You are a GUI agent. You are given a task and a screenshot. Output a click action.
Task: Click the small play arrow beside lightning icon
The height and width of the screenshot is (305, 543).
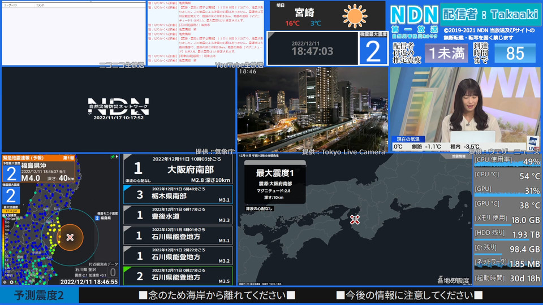117,156
